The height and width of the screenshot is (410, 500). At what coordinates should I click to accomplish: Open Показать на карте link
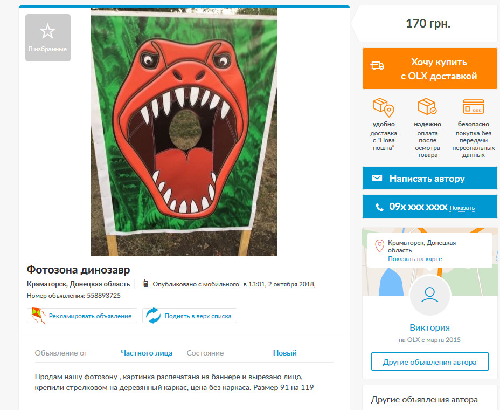coord(415,259)
